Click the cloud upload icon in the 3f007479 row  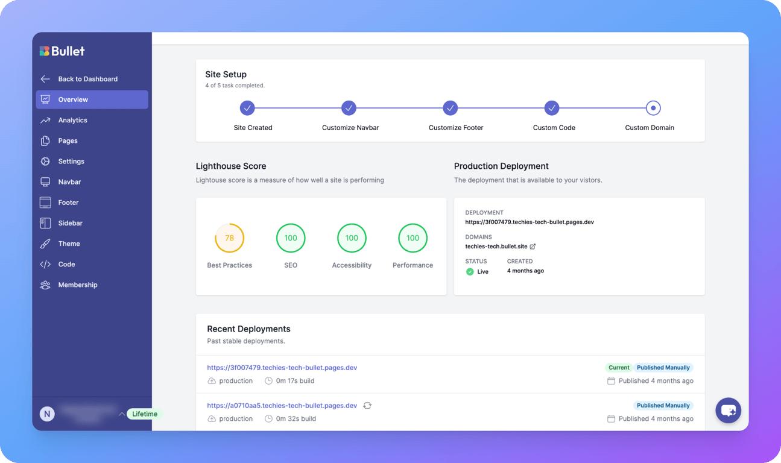(212, 381)
